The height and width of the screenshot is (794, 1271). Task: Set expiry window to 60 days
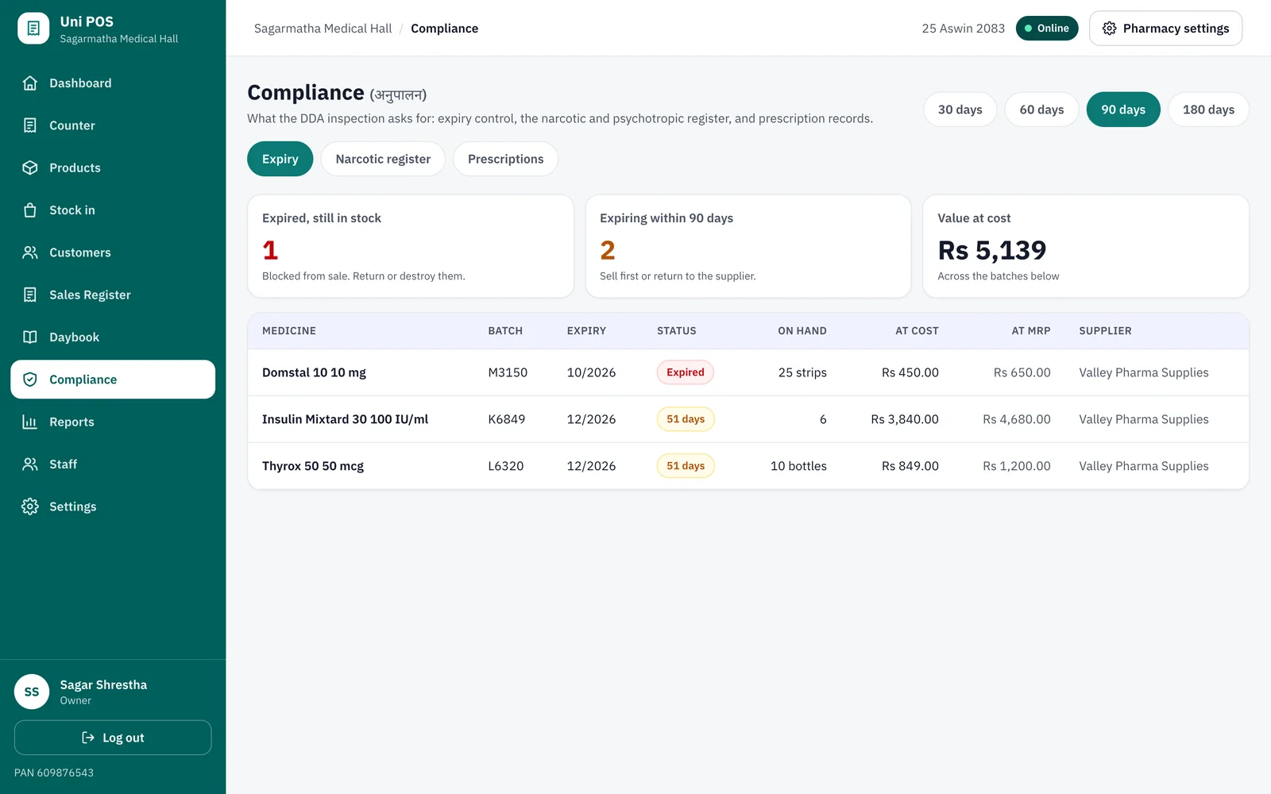[x=1041, y=110]
